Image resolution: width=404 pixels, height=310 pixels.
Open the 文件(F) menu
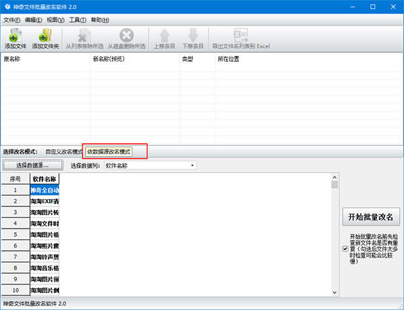point(12,20)
